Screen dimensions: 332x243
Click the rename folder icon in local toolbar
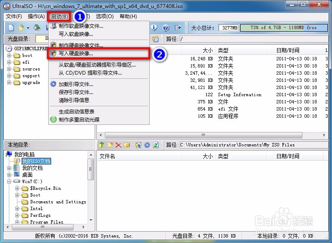tap(127, 145)
